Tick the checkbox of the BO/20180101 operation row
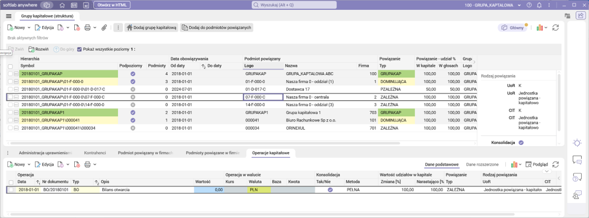 coord(11,190)
